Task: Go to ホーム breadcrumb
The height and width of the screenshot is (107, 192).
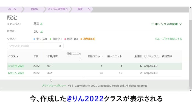Action: point(12,9)
